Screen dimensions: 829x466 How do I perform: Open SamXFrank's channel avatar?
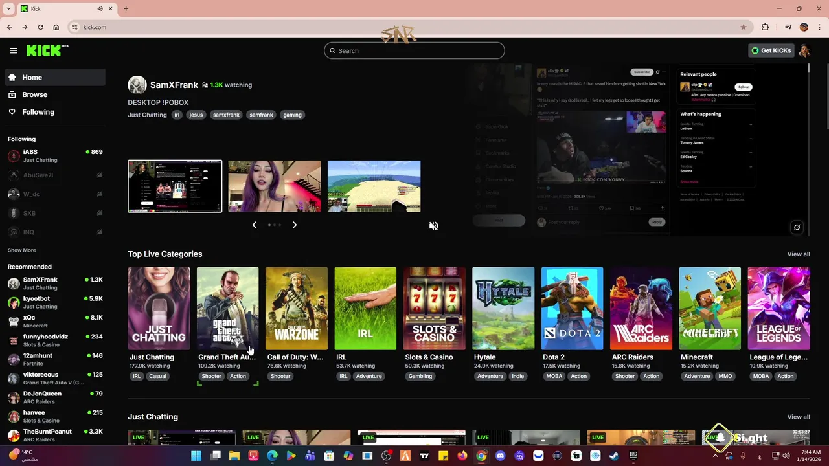click(x=137, y=85)
